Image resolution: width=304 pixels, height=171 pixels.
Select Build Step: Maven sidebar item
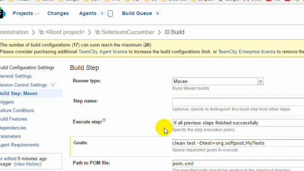tap(31, 94)
